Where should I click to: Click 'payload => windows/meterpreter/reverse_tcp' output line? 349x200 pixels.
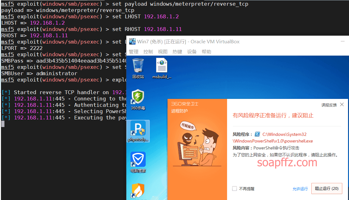pos(68,10)
